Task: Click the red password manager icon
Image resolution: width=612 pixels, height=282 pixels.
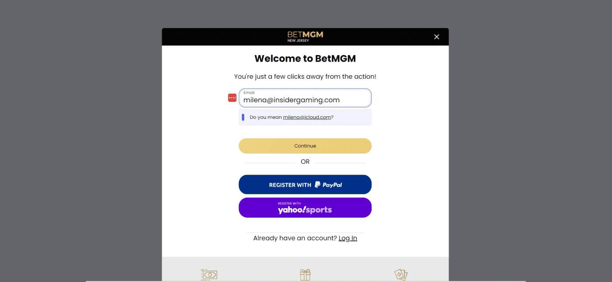Action: (232, 98)
